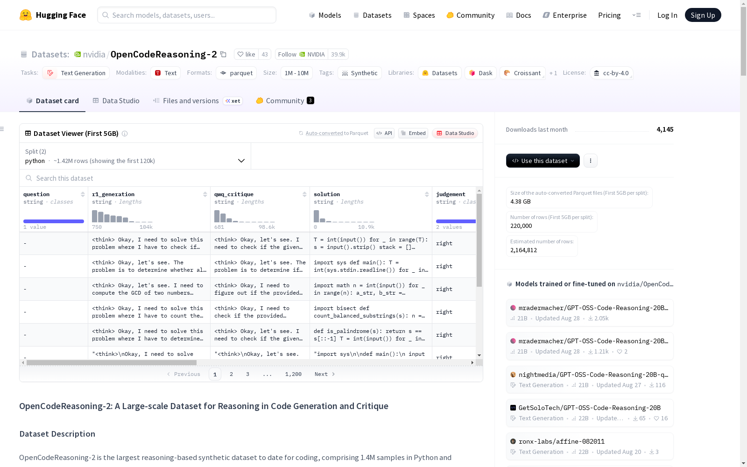Image resolution: width=747 pixels, height=467 pixels.
Task: Open the first mradermacher GPT-OSS-Code-Reasoning model card
Action: [x=590, y=313]
